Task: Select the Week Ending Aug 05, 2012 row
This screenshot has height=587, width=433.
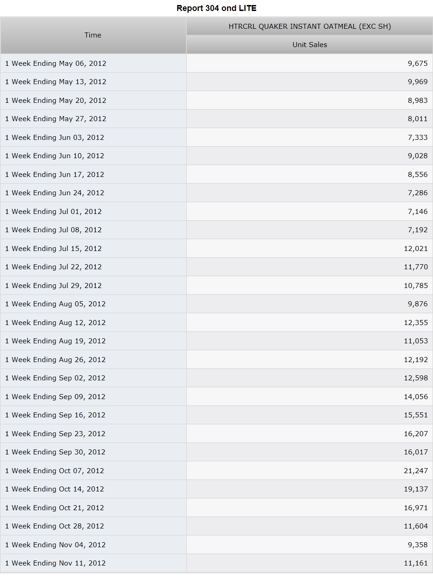Action: coord(216,304)
